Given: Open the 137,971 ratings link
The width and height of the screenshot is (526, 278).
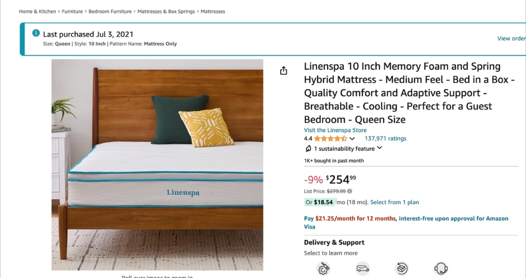Looking at the screenshot, I should [x=385, y=138].
